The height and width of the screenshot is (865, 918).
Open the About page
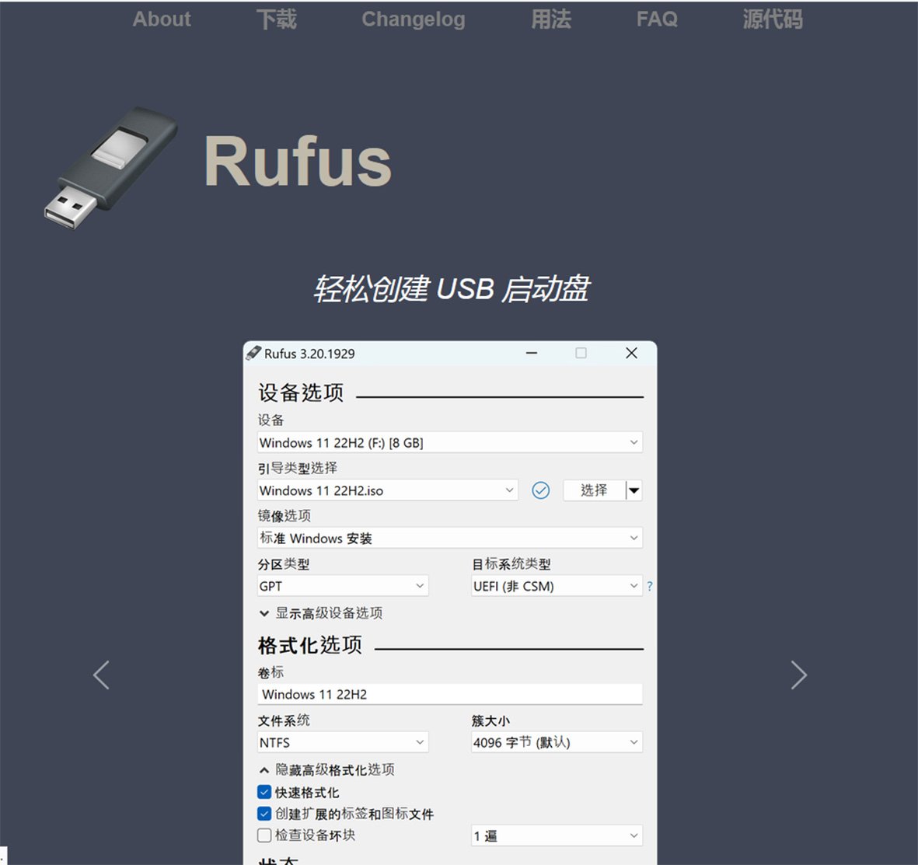click(162, 19)
